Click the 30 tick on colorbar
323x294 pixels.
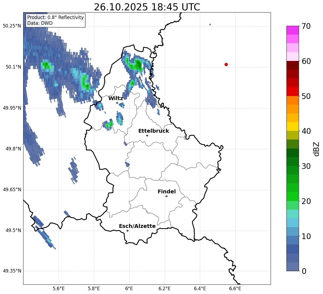(x=306, y=166)
